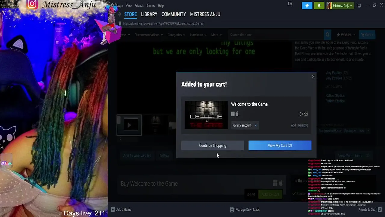Open View My Cart (2)
Viewport: 385px width, 217px height.
280,146
